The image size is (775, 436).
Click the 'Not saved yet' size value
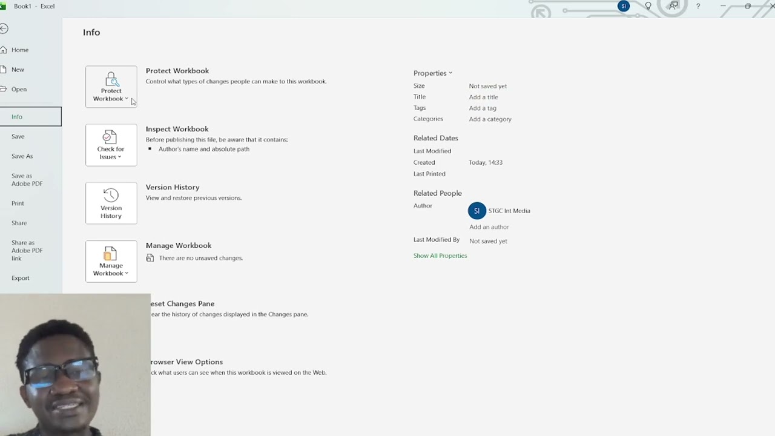click(x=487, y=86)
